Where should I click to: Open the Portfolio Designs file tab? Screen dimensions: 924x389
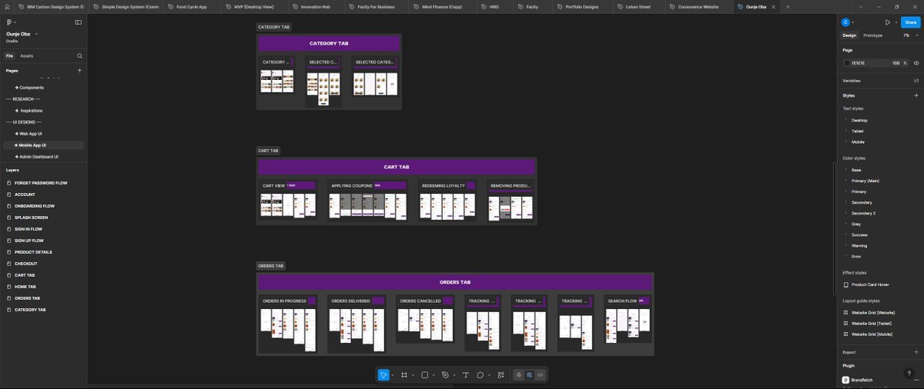coord(581,6)
